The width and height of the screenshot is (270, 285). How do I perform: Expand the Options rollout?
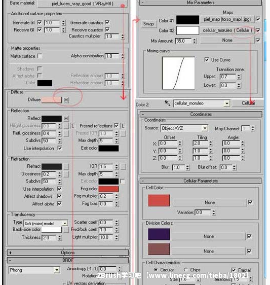(68, 253)
